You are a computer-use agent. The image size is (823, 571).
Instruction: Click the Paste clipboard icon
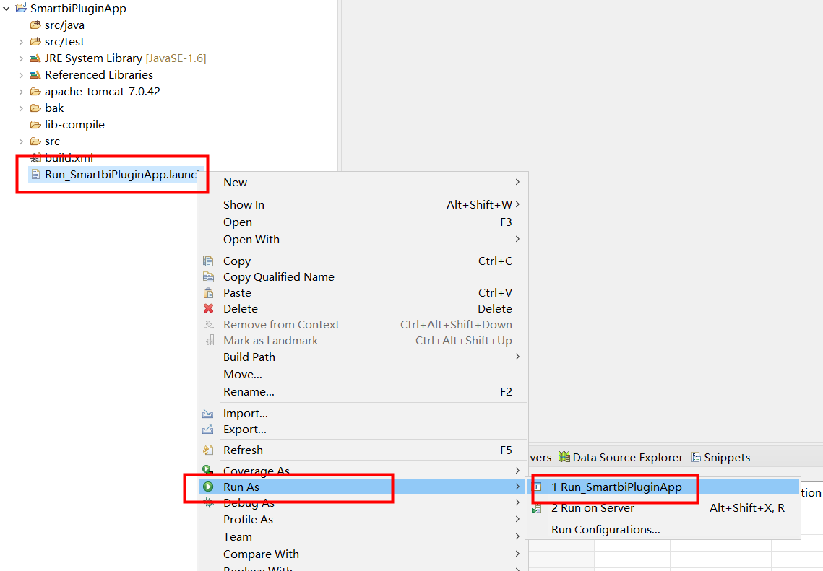[x=208, y=292]
